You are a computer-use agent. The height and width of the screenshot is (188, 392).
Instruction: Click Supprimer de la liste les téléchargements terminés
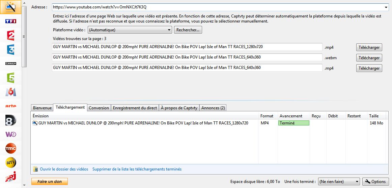pos(137,169)
